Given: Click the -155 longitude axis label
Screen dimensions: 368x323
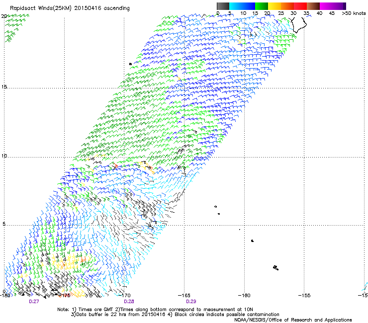Looking at the screenshot, I should click(304, 295).
